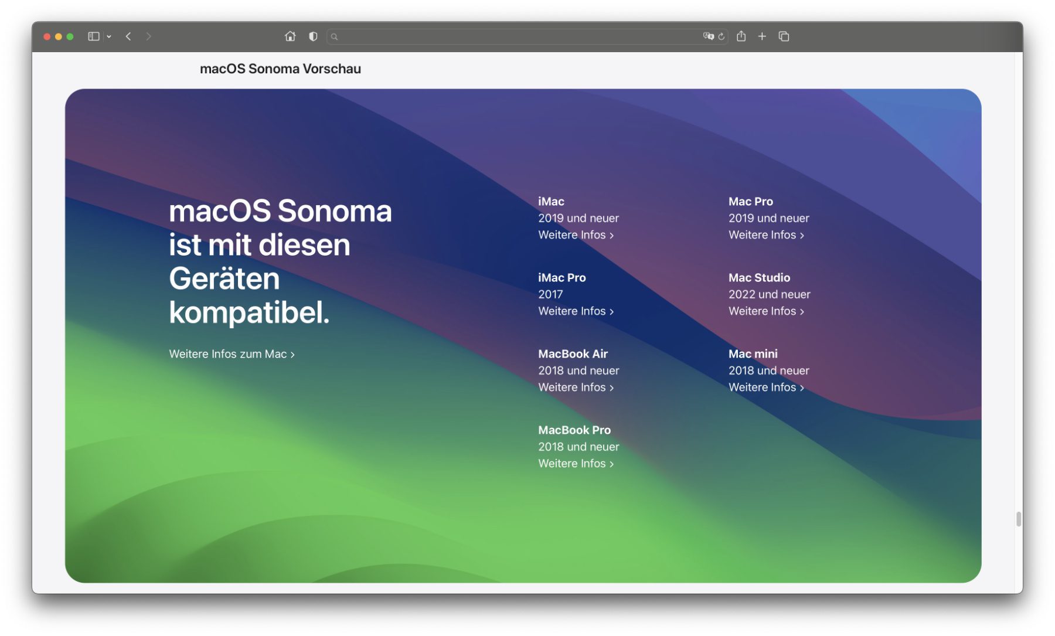This screenshot has width=1055, height=636.
Task: Show the privacy report shield
Action: pos(313,36)
